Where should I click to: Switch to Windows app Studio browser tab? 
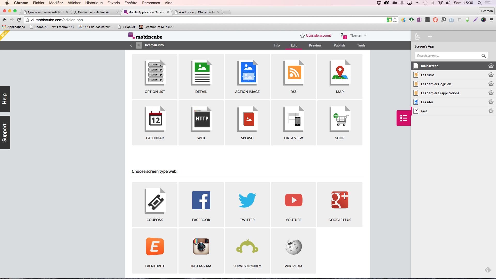coord(197,12)
